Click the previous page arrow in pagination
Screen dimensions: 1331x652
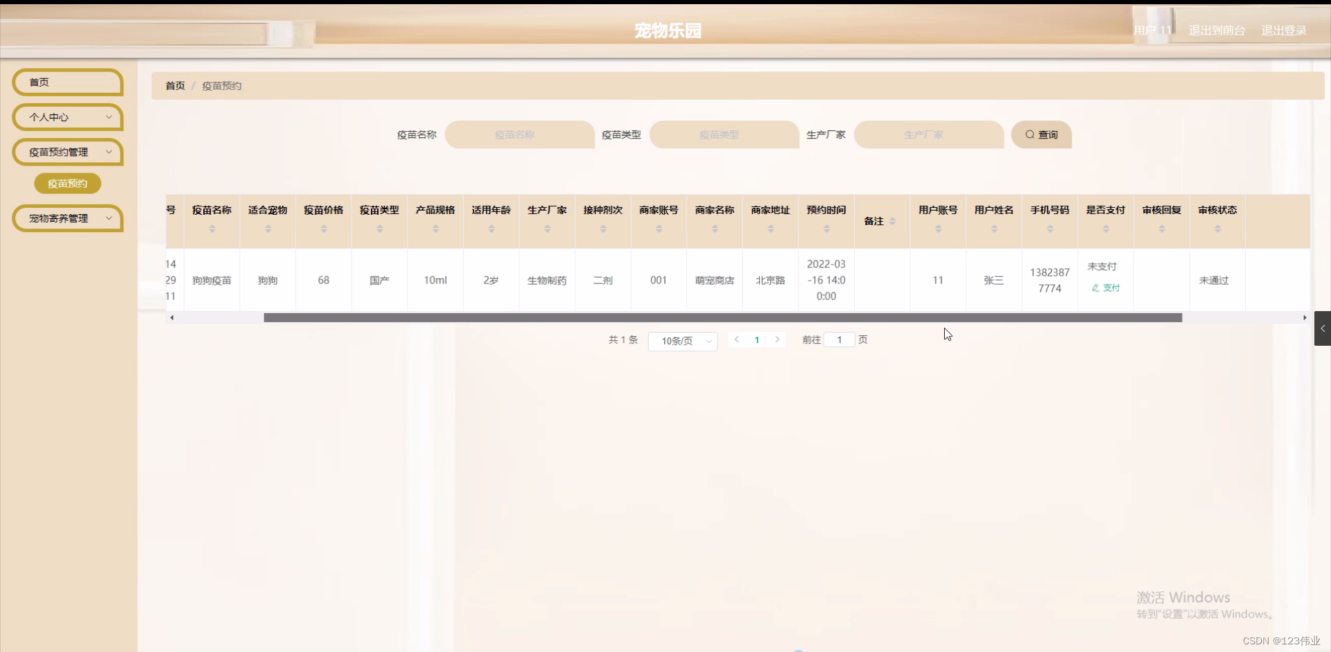737,340
